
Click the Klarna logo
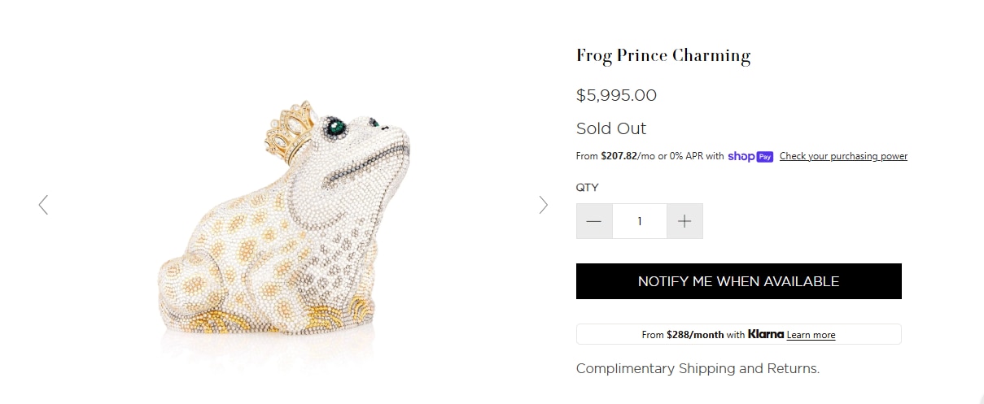(766, 334)
